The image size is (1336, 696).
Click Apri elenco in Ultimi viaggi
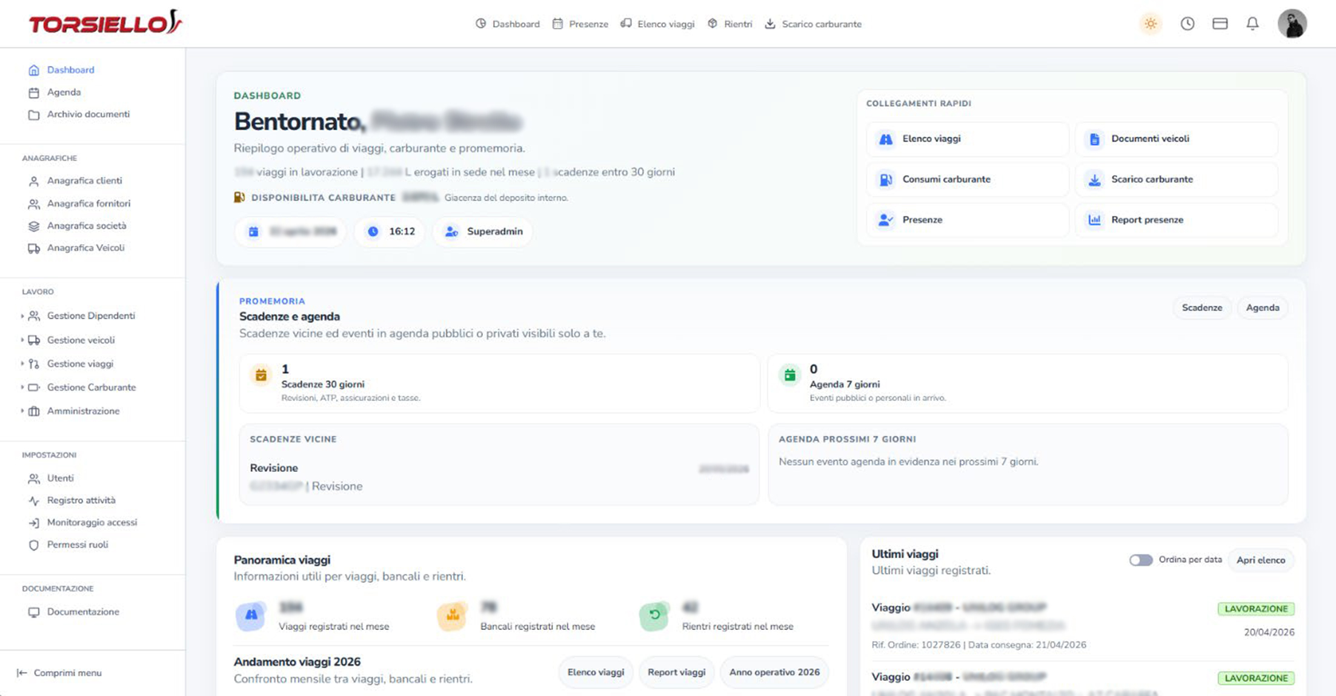click(x=1260, y=560)
